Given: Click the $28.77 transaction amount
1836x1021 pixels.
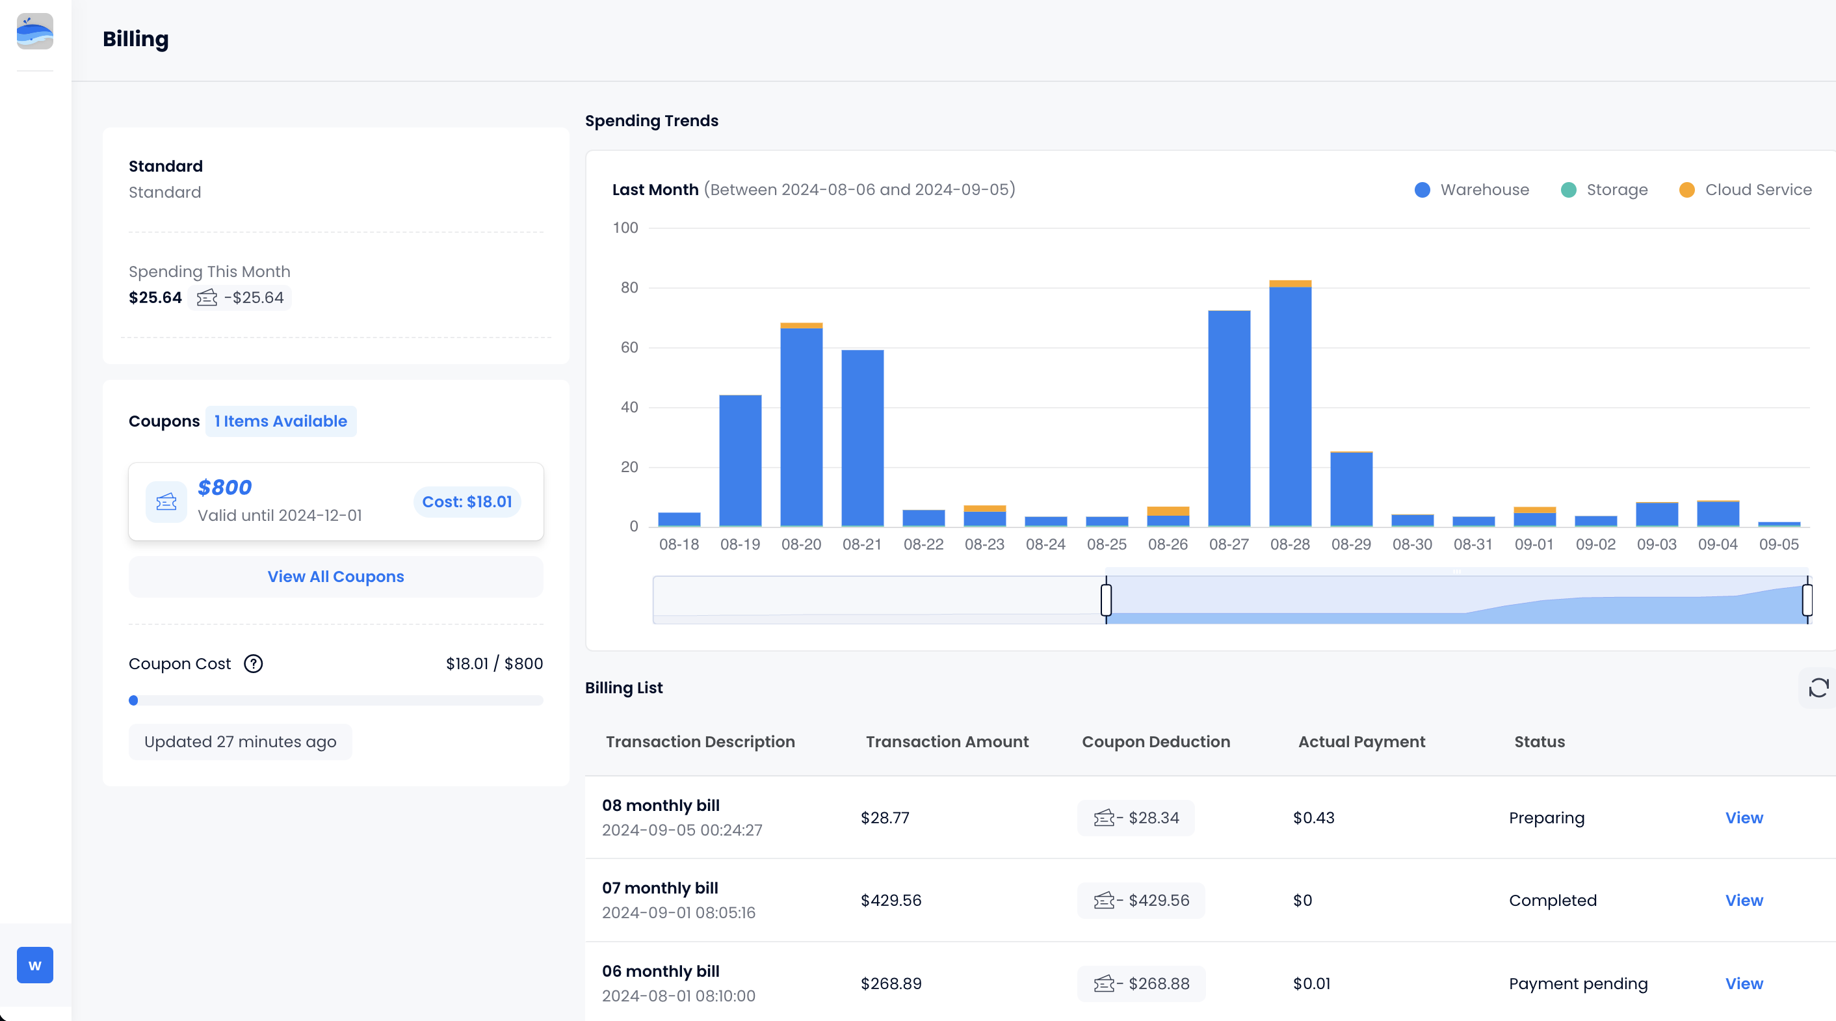Looking at the screenshot, I should [884, 818].
